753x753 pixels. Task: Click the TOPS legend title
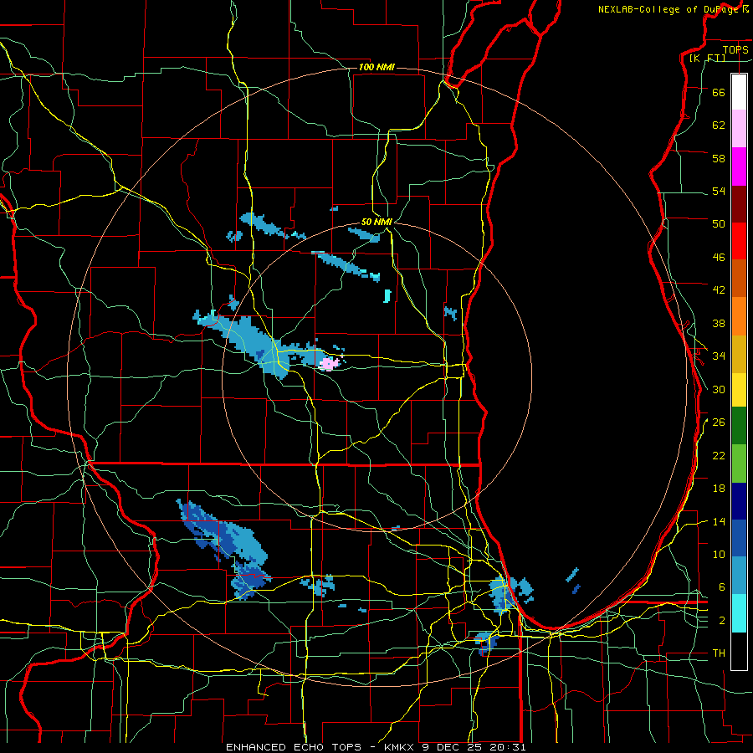735,49
